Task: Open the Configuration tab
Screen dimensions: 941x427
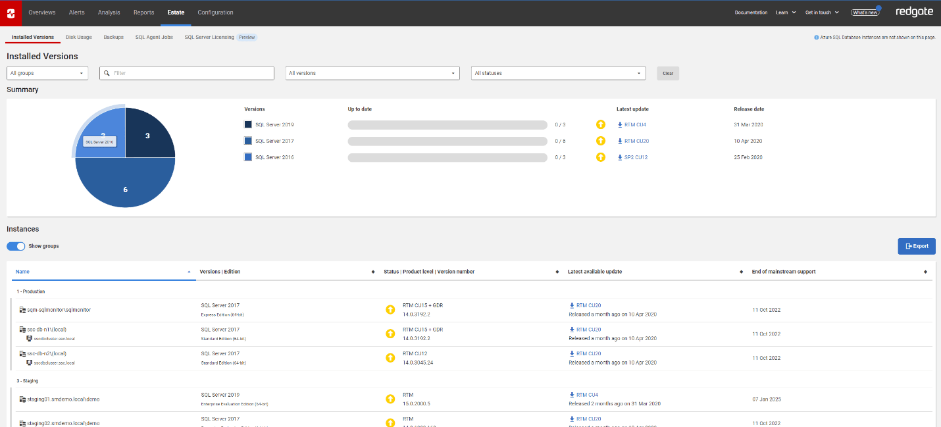Action: coord(215,13)
